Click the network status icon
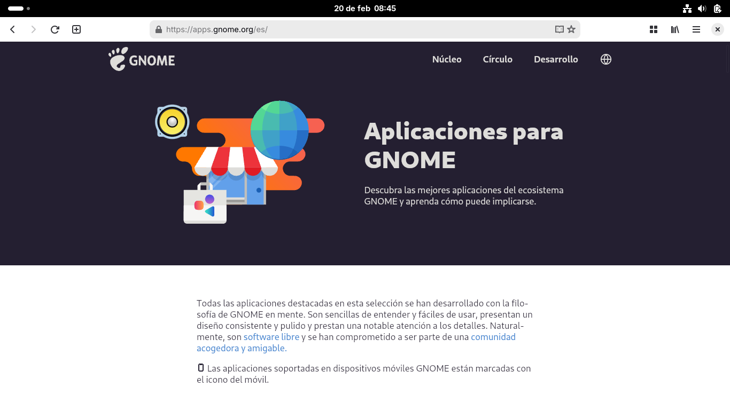The height and width of the screenshot is (410, 730). click(x=687, y=9)
